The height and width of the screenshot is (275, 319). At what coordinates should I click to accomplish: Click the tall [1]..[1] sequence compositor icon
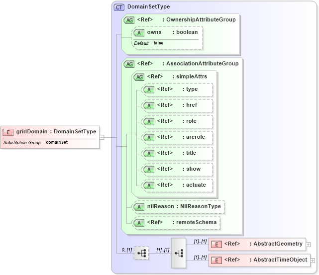pyautogui.click(x=179, y=253)
